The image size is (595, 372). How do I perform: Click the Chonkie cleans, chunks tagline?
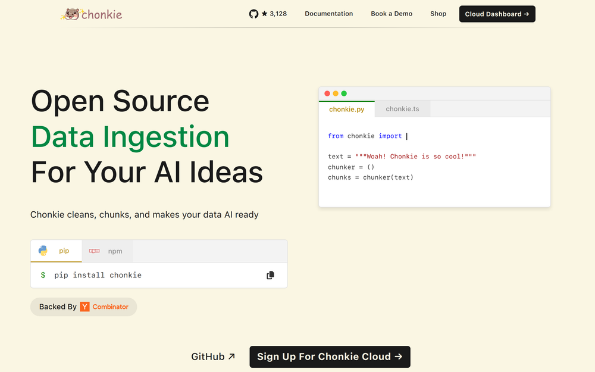point(144,214)
